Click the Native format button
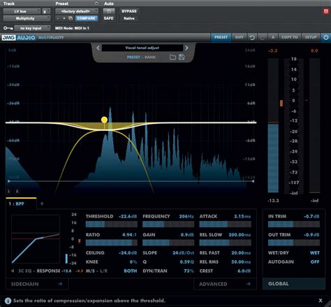 click(129, 18)
